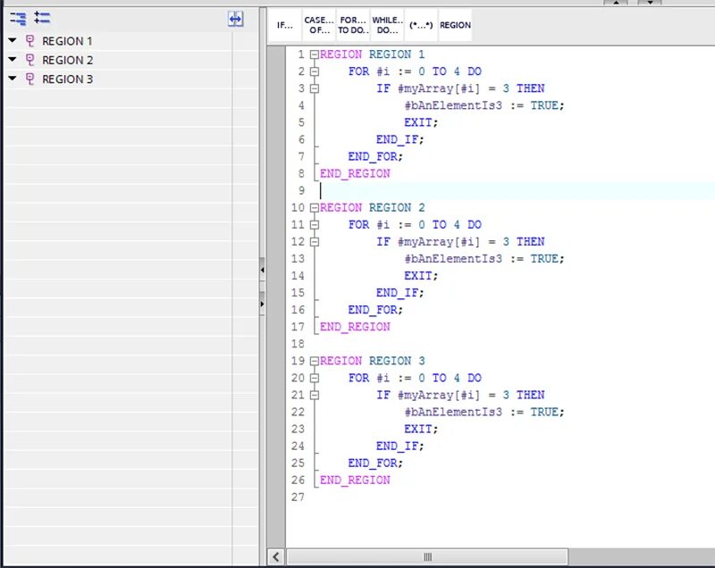This screenshot has width=715, height=568.
Task: Click END_REGION on line 8
Action: 355,174
